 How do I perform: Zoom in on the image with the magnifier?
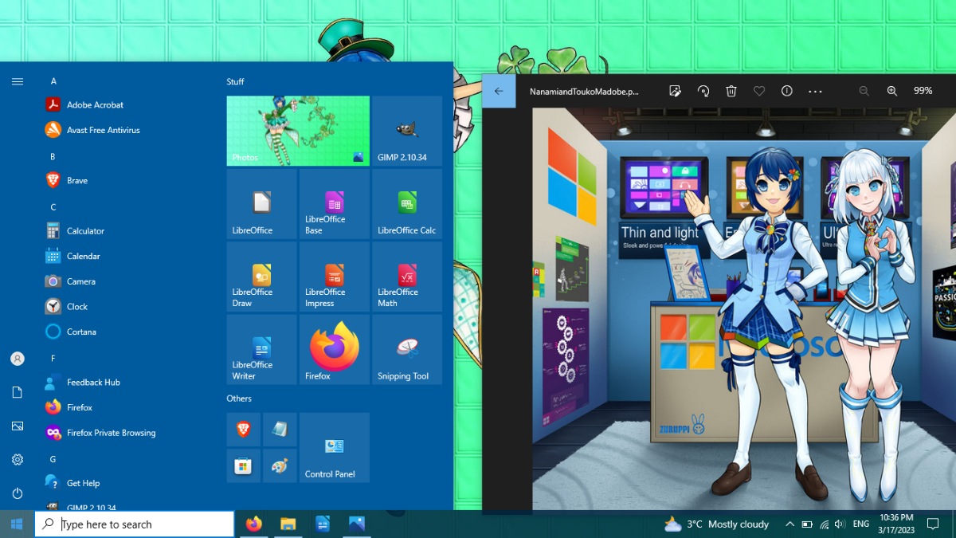point(892,91)
